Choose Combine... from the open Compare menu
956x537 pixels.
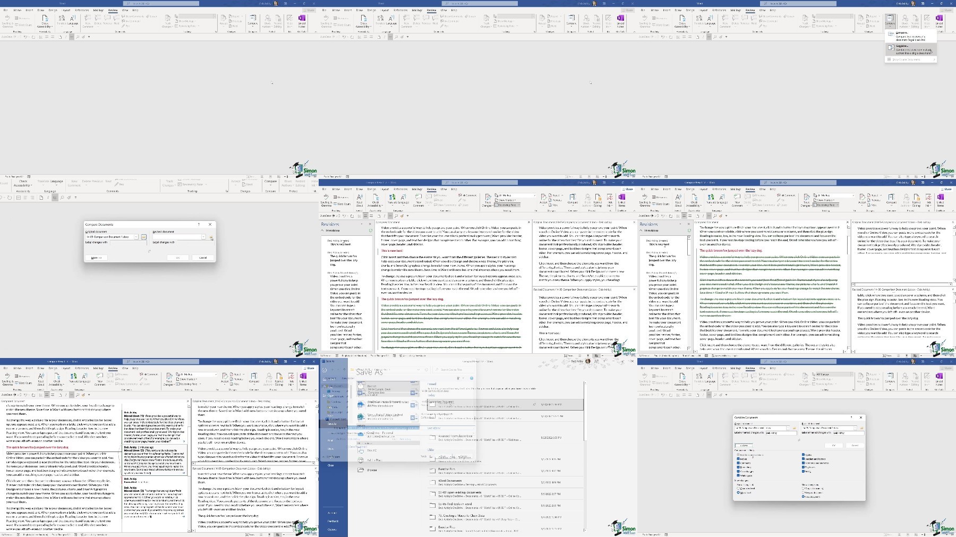pyautogui.click(x=911, y=49)
